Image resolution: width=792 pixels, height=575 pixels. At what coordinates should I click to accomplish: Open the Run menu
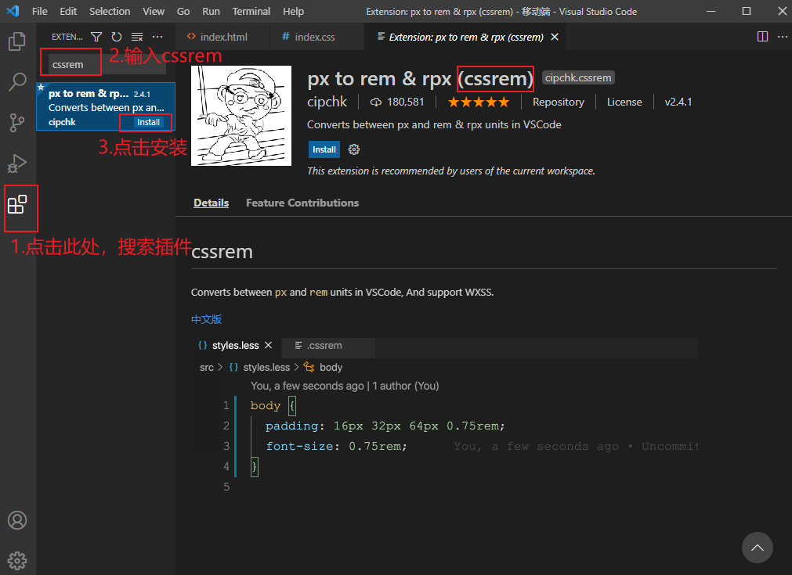212,11
